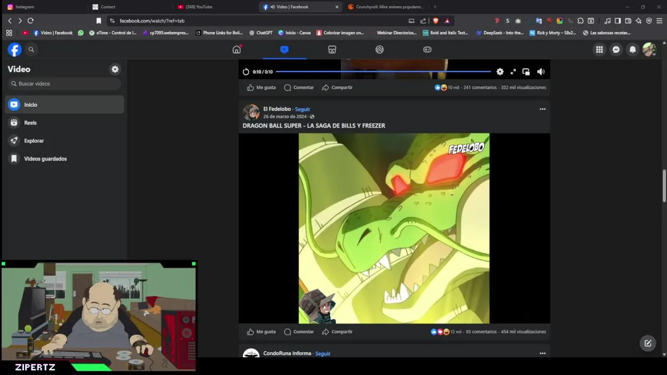Open Gaming icon in top nav
The width and height of the screenshot is (667, 375).
pos(427,49)
